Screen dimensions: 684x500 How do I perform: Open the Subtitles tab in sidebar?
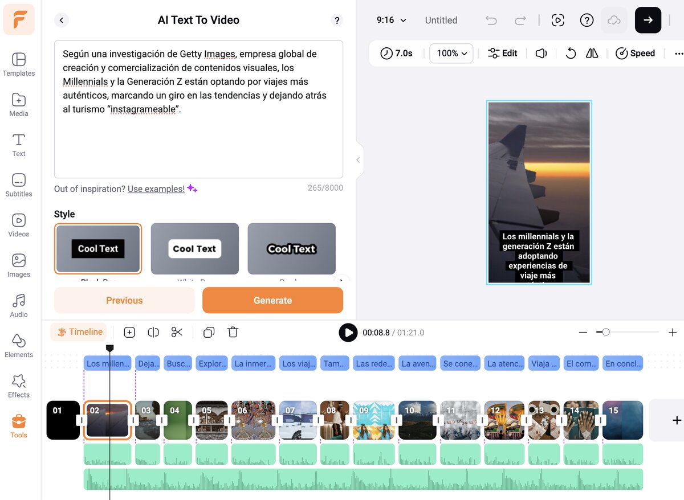pos(19,185)
